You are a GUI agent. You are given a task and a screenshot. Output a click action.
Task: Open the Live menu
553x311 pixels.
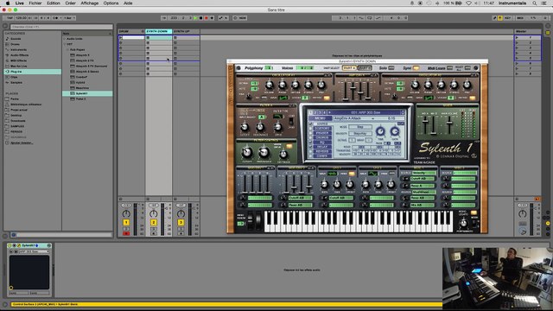click(19, 3)
